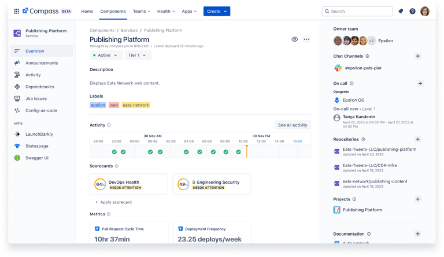Viewport: 444px width, 257px height.
Task: Expand the Active status dropdown
Action: [106, 55]
